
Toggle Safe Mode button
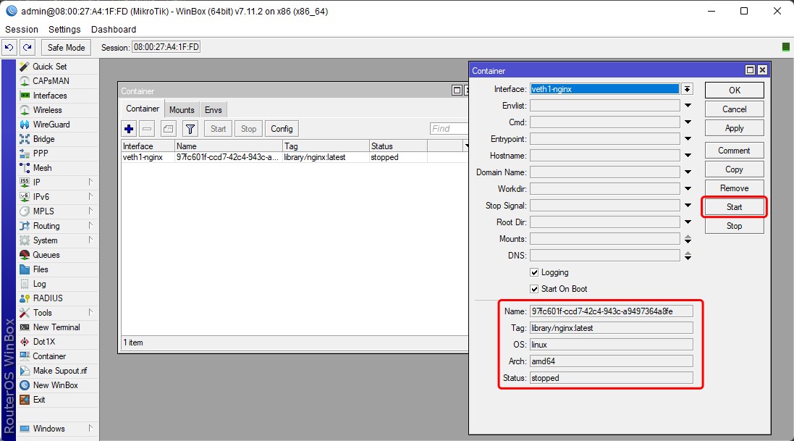pos(66,47)
